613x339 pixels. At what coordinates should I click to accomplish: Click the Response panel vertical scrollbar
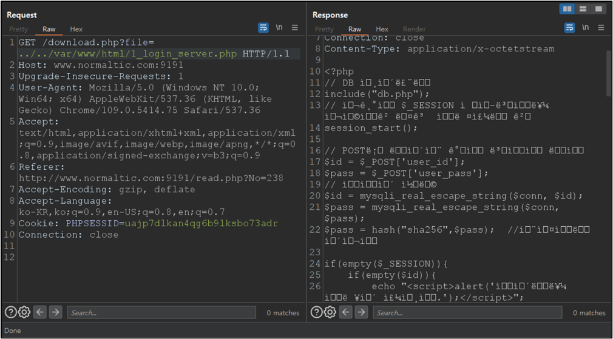click(x=609, y=73)
